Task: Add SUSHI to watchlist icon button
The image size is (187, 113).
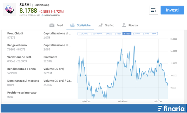Action: pyautogui.click(x=154, y=10)
